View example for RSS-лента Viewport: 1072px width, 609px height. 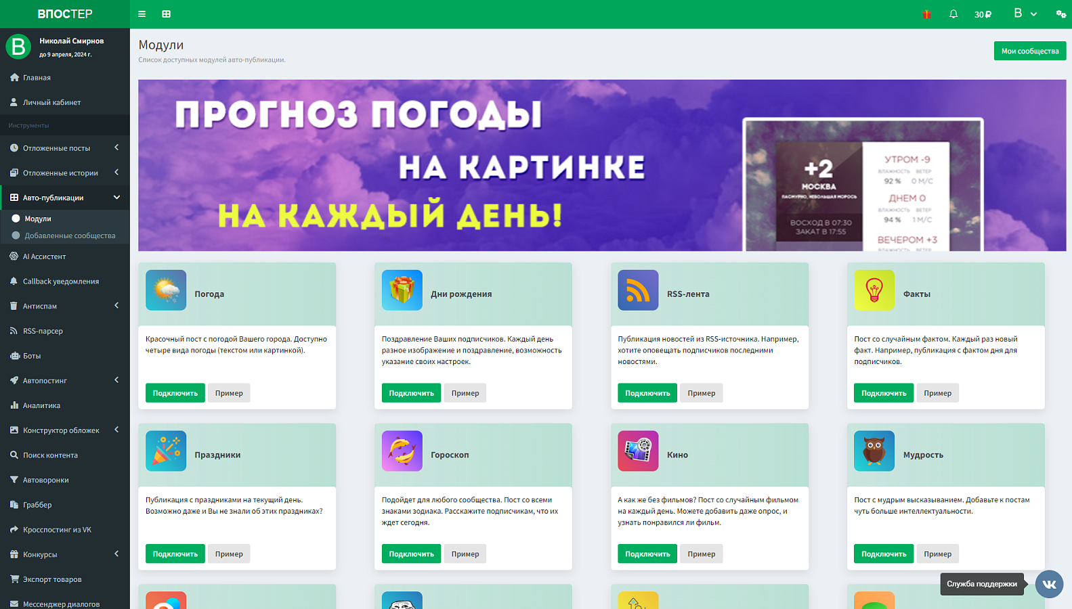[x=702, y=393]
